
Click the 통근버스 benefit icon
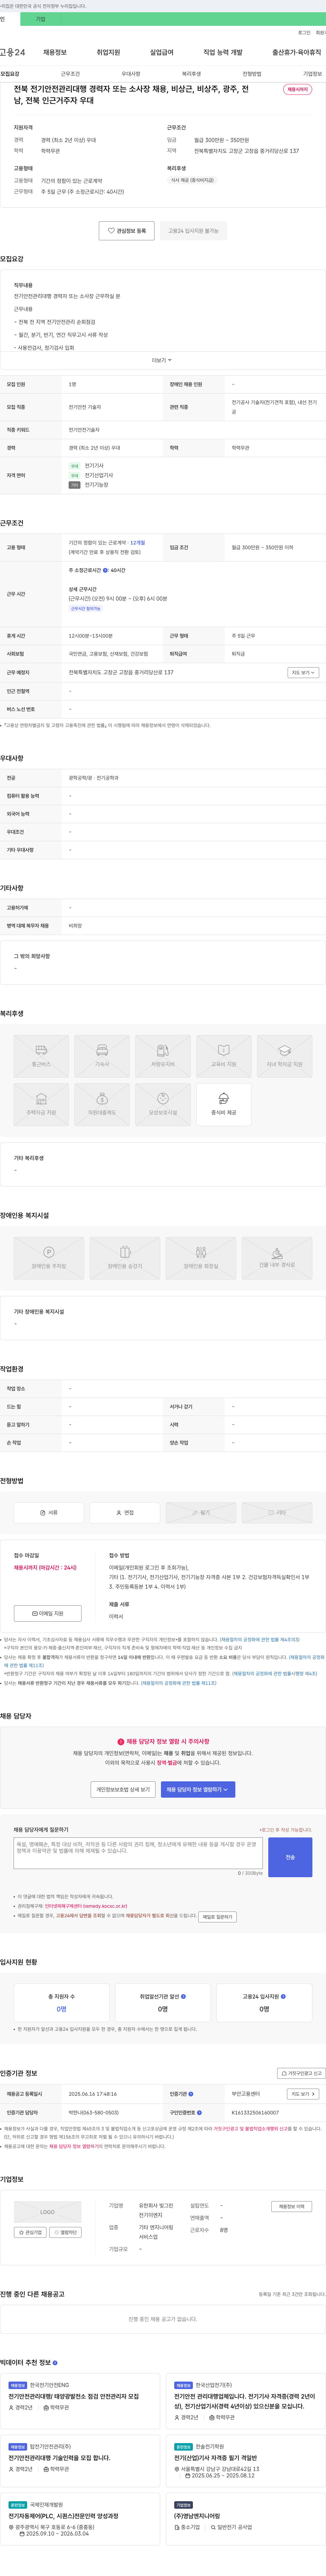tap(41, 1056)
